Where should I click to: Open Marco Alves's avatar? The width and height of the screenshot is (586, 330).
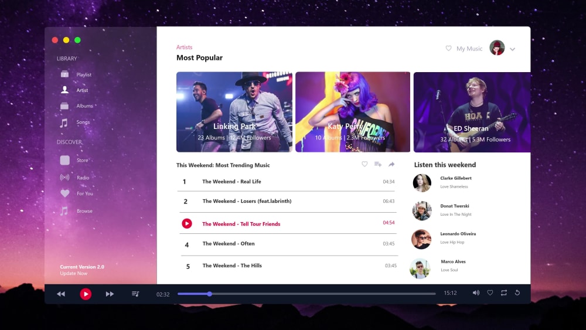pos(420,268)
